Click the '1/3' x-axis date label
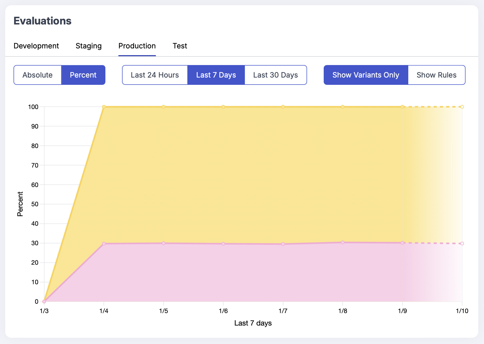 tap(44, 311)
